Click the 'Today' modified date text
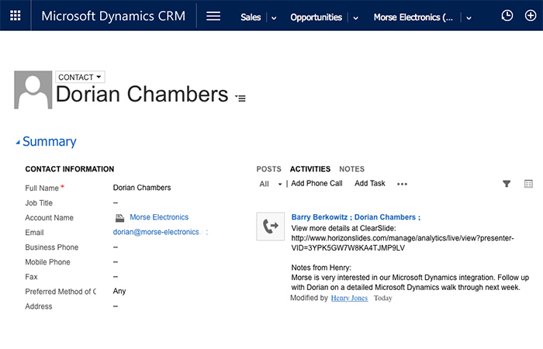Screen dimensions: 543x349 point(383,298)
